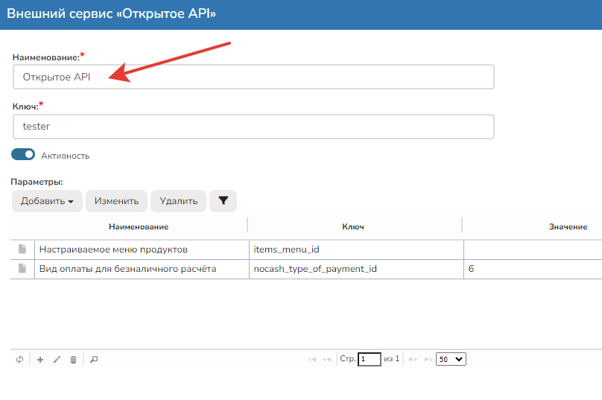
Task: Expand the Добавить dropdown button
Action: point(47,201)
